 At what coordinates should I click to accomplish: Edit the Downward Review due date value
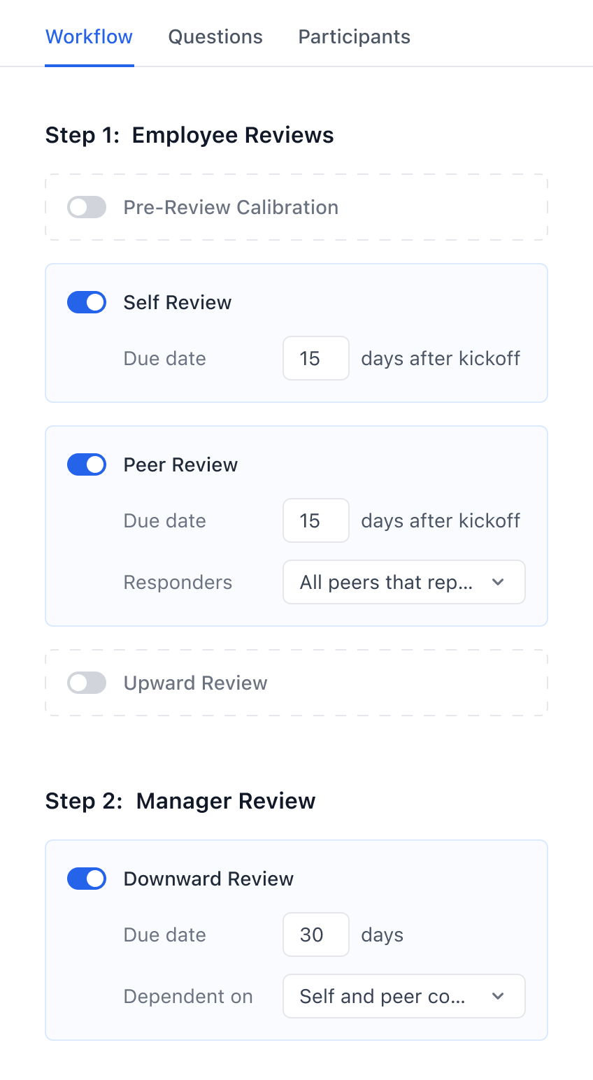pyautogui.click(x=315, y=935)
